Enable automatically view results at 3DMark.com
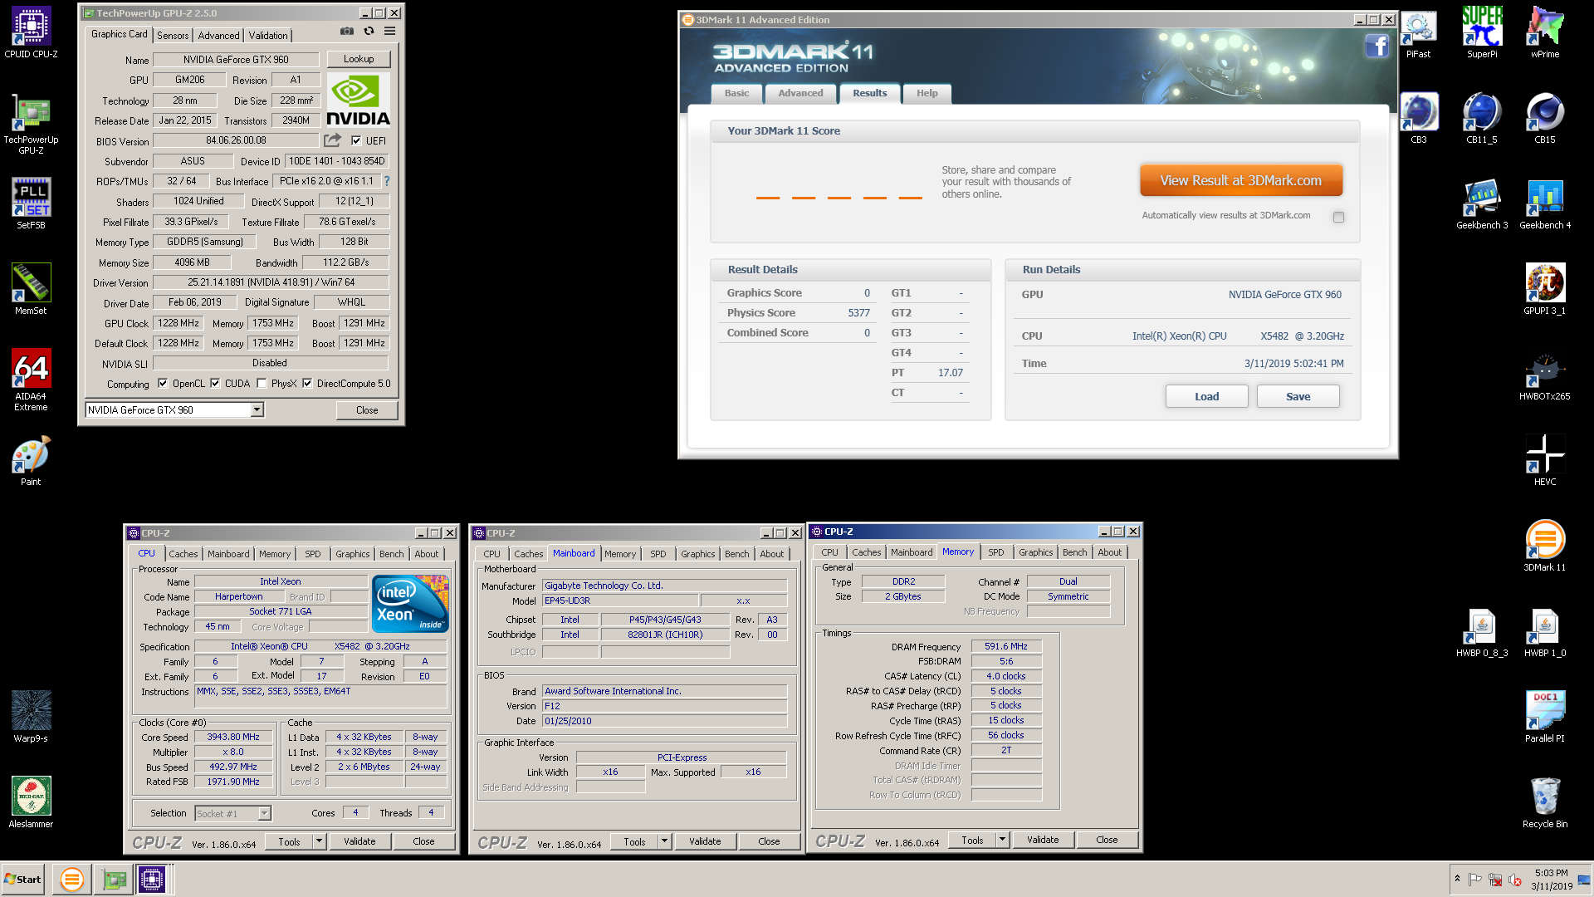Viewport: 1594px width, 897px height. point(1338,217)
